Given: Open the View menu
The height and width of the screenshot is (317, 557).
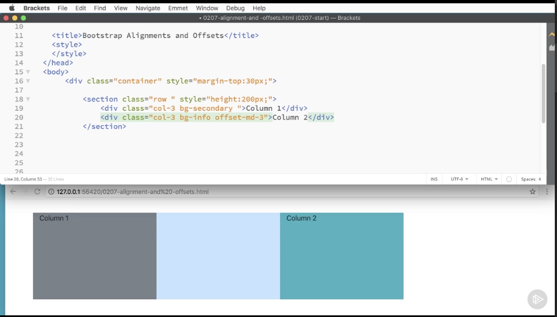Looking at the screenshot, I should tap(121, 8).
